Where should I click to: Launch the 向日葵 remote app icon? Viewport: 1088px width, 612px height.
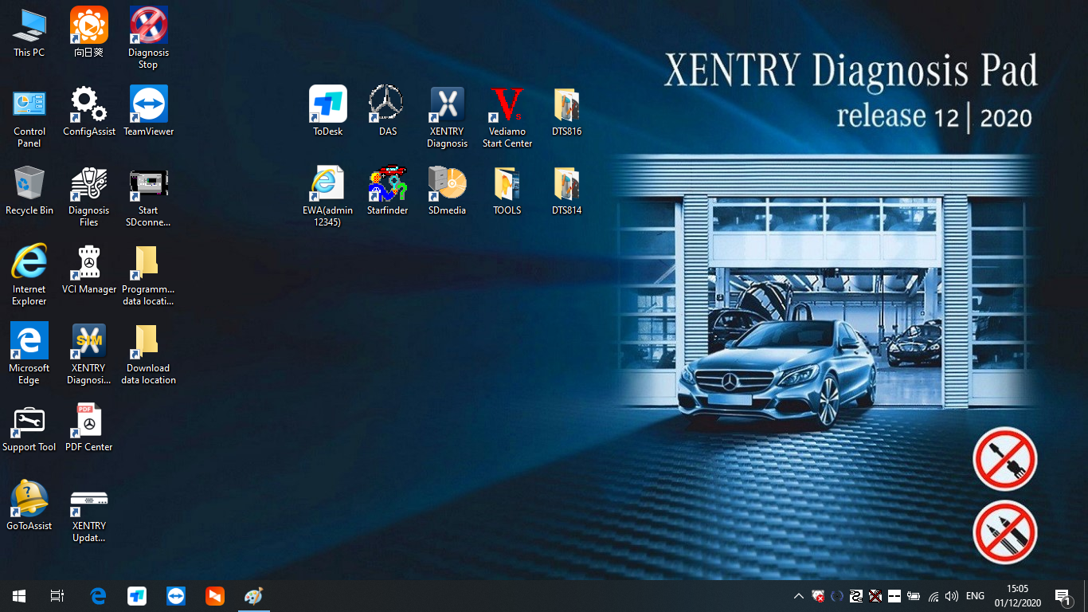pos(88,33)
